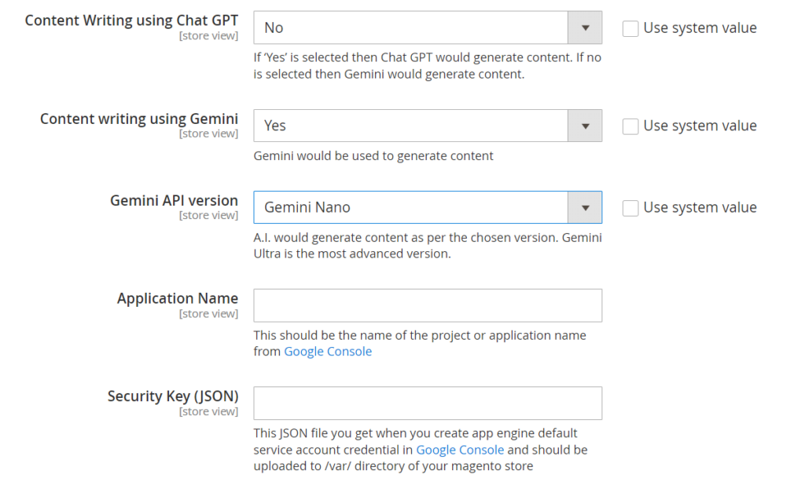Click the arrow on the Chat GPT select box
This screenshot has width=805, height=489.
[585, 27]
